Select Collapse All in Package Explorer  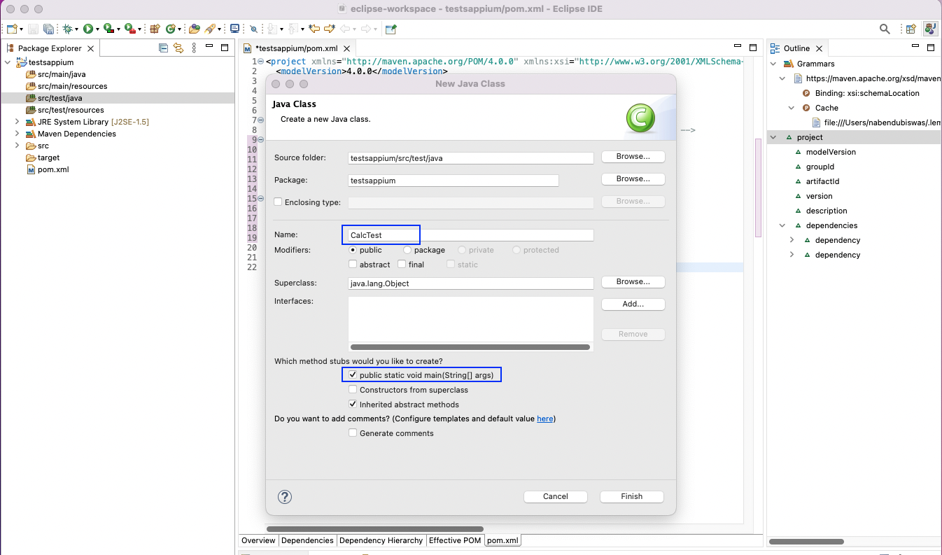tap(163, 48)
